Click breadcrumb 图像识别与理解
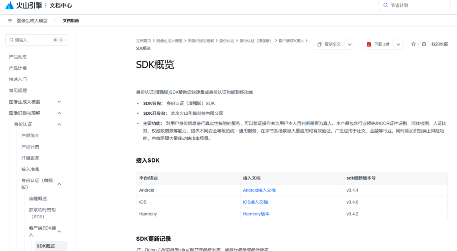Viewport: 457px width, 251px height. click(201, 41)
